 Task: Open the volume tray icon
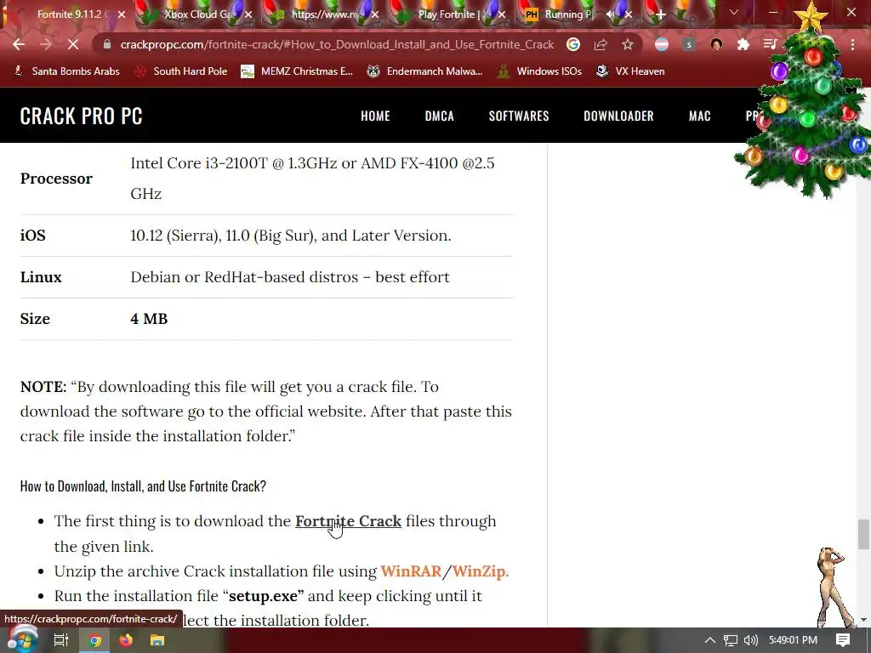pyautogui.click(x=750, y=640)
